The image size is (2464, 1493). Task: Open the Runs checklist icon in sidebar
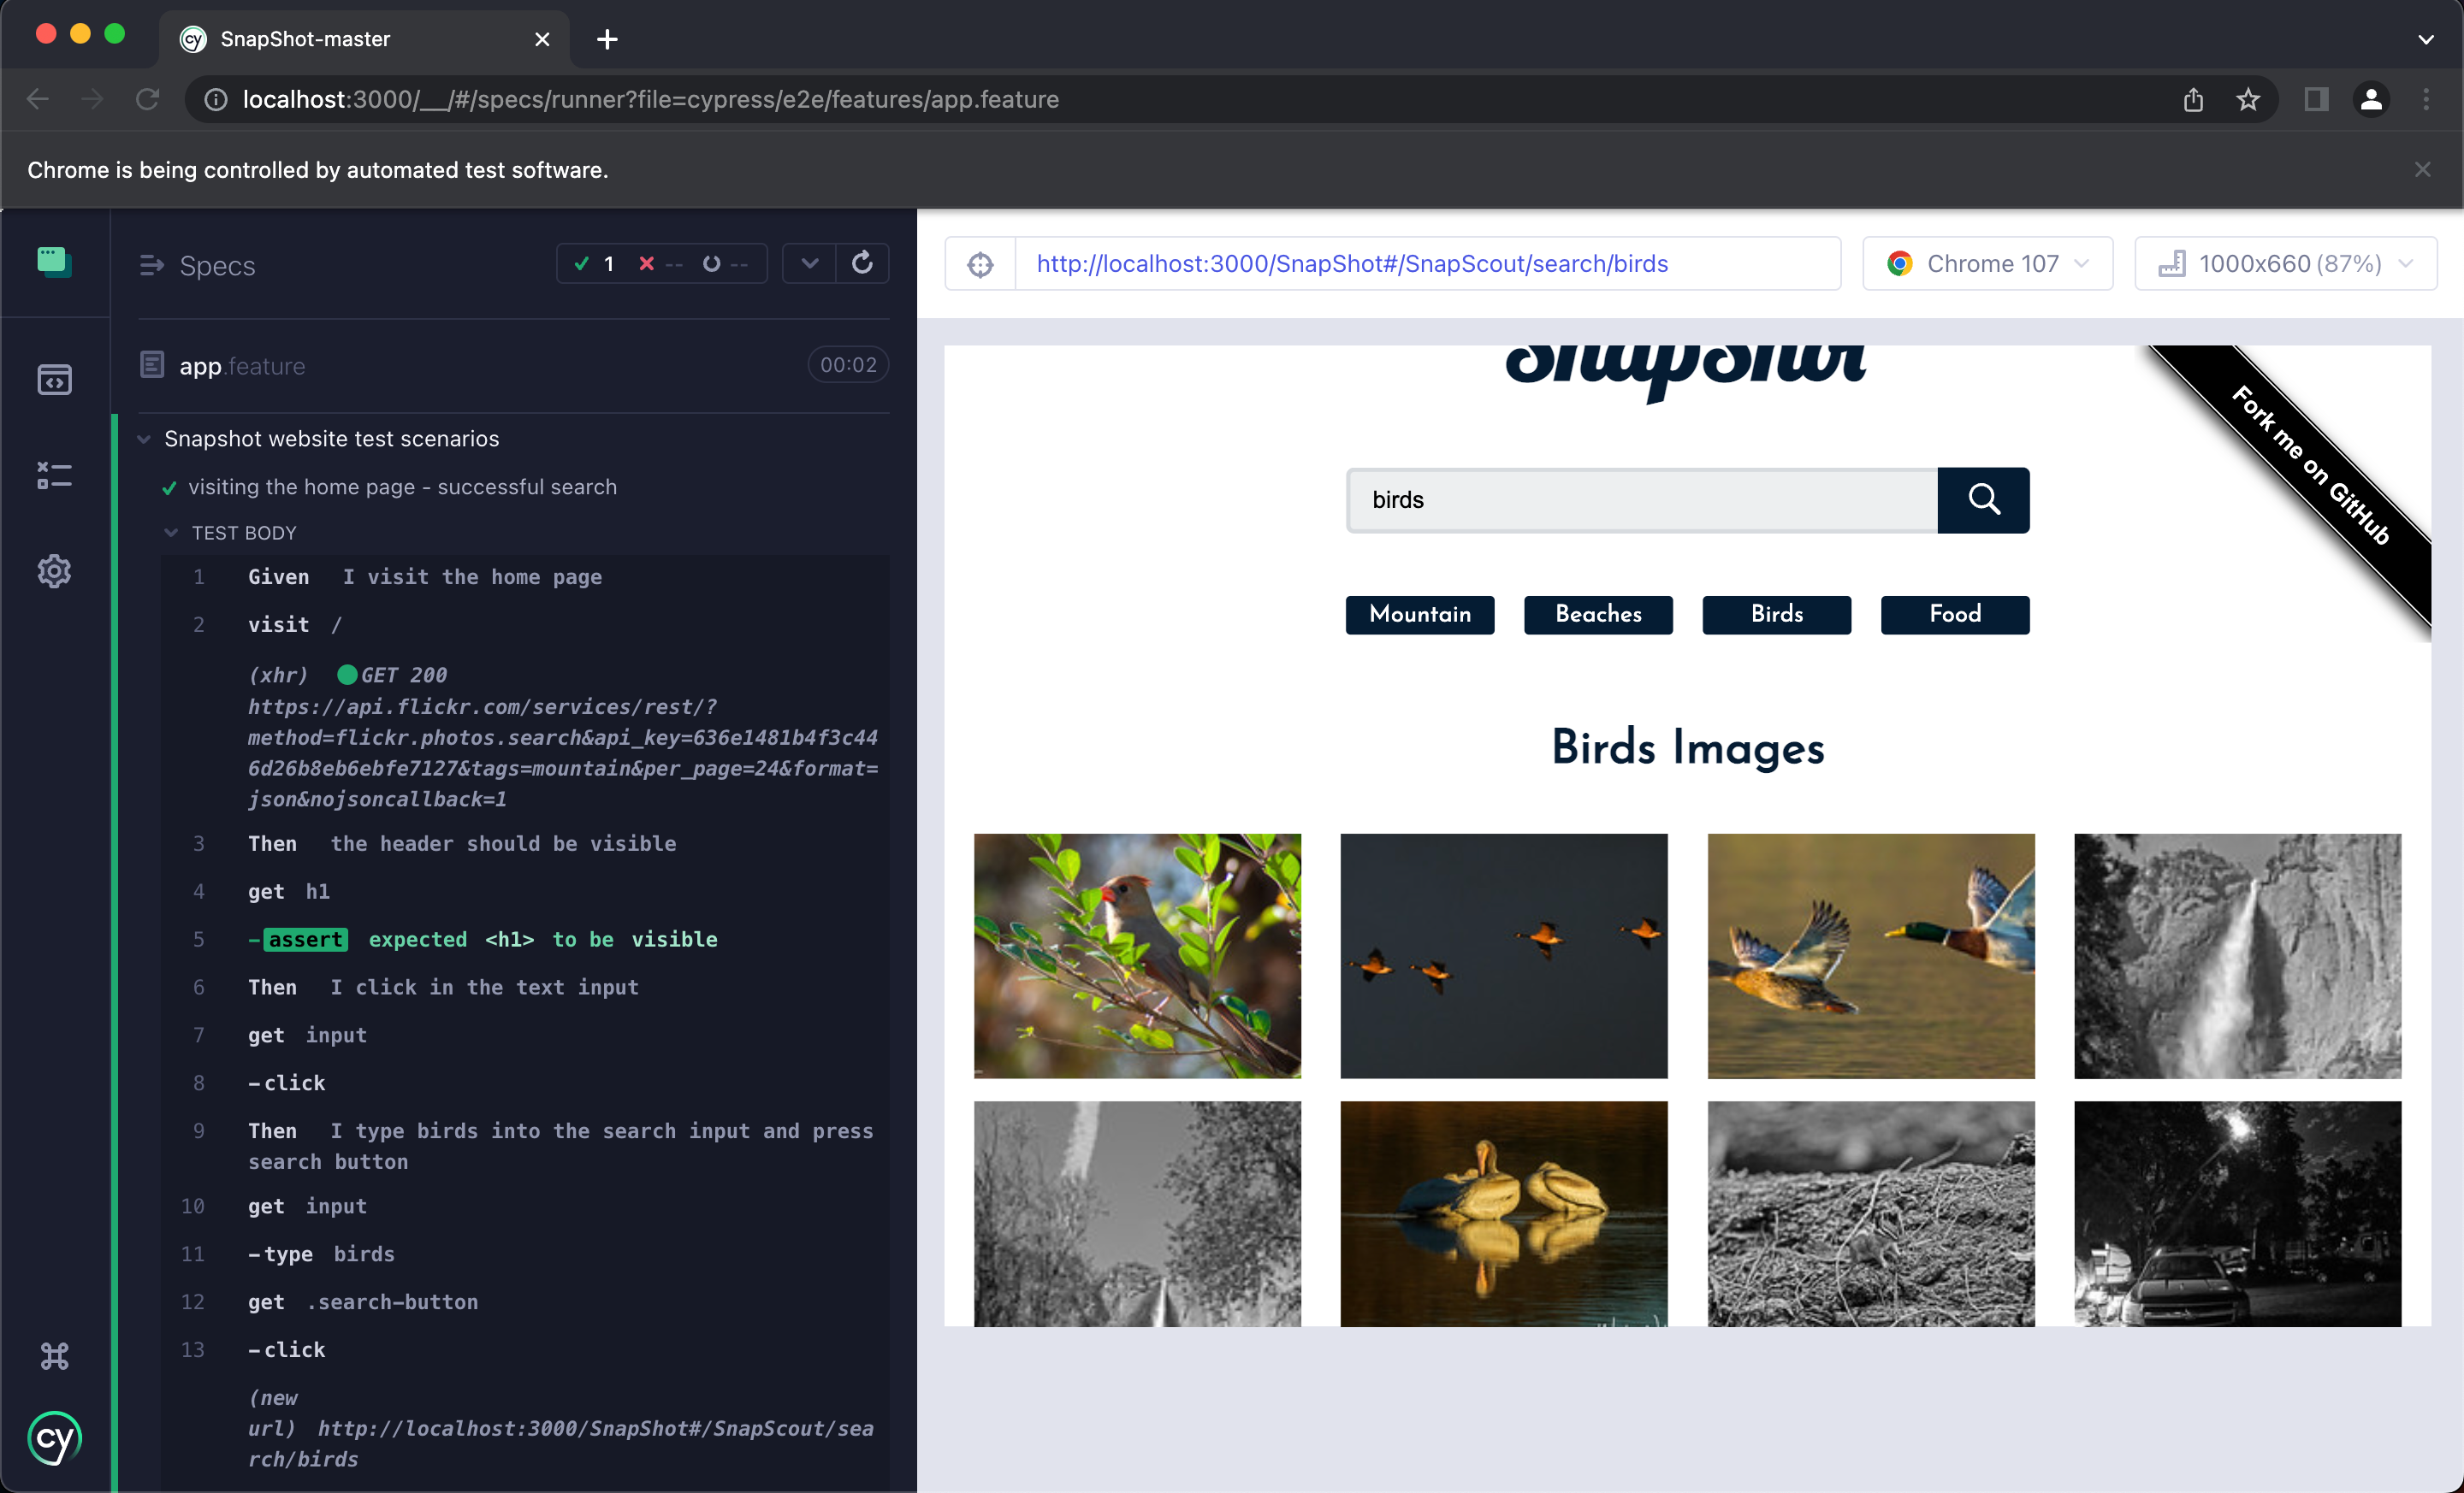tap(54, 476)
